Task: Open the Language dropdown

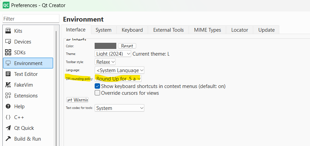Action: click(119, 70)
